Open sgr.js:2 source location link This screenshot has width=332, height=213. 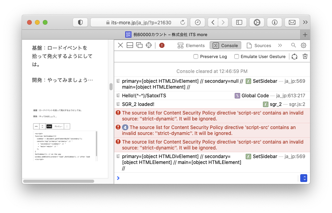click(297, 104)
